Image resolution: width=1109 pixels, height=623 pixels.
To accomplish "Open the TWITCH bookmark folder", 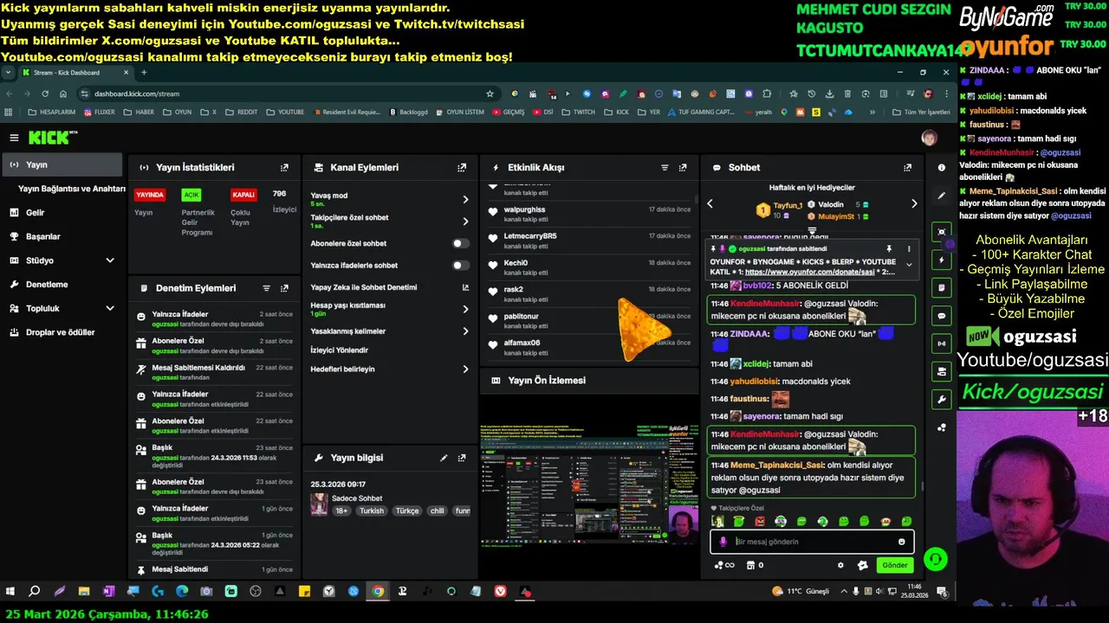I will tap(578, 112).
